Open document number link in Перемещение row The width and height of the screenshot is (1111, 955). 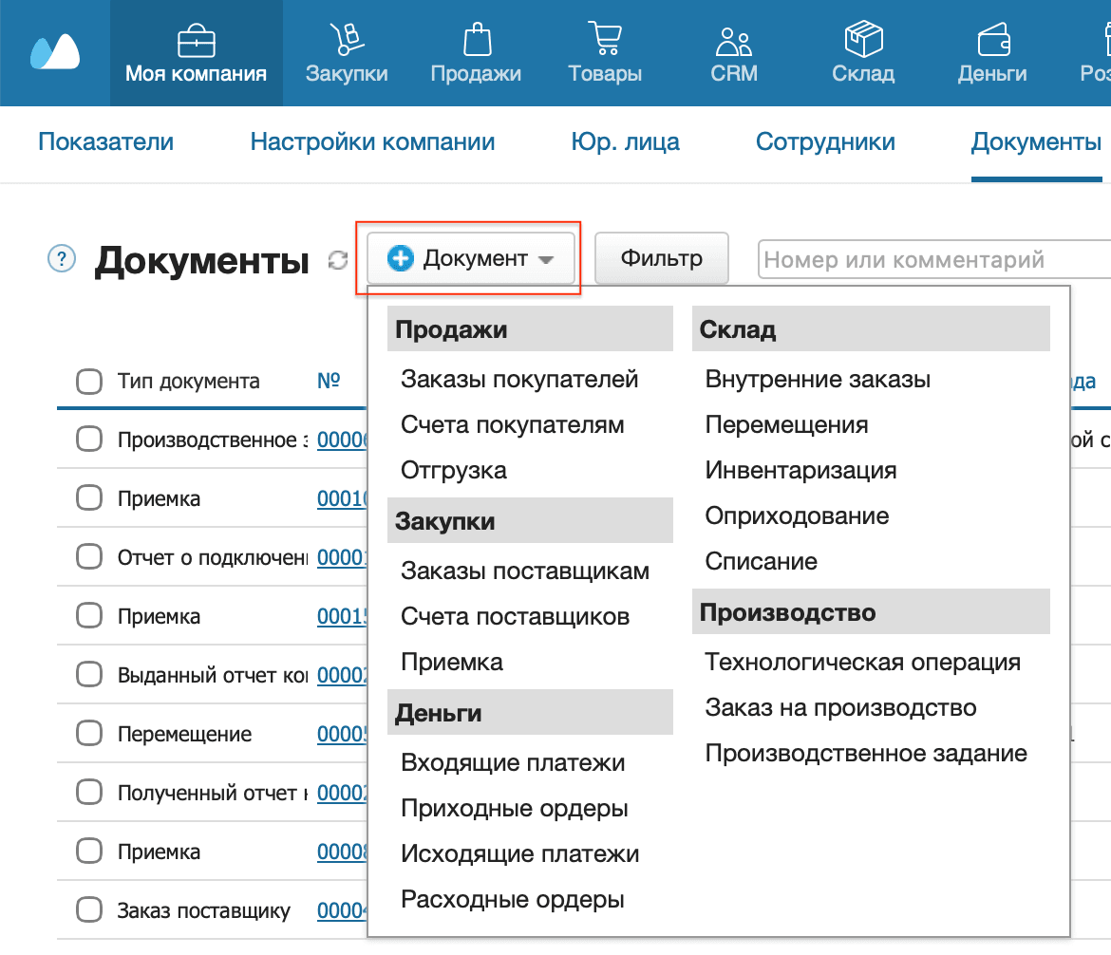pos(342,734)
